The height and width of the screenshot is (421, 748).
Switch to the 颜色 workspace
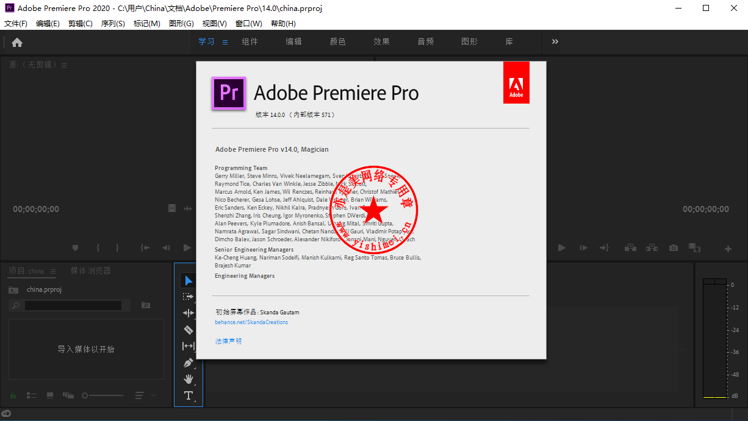tap(338, 41)
